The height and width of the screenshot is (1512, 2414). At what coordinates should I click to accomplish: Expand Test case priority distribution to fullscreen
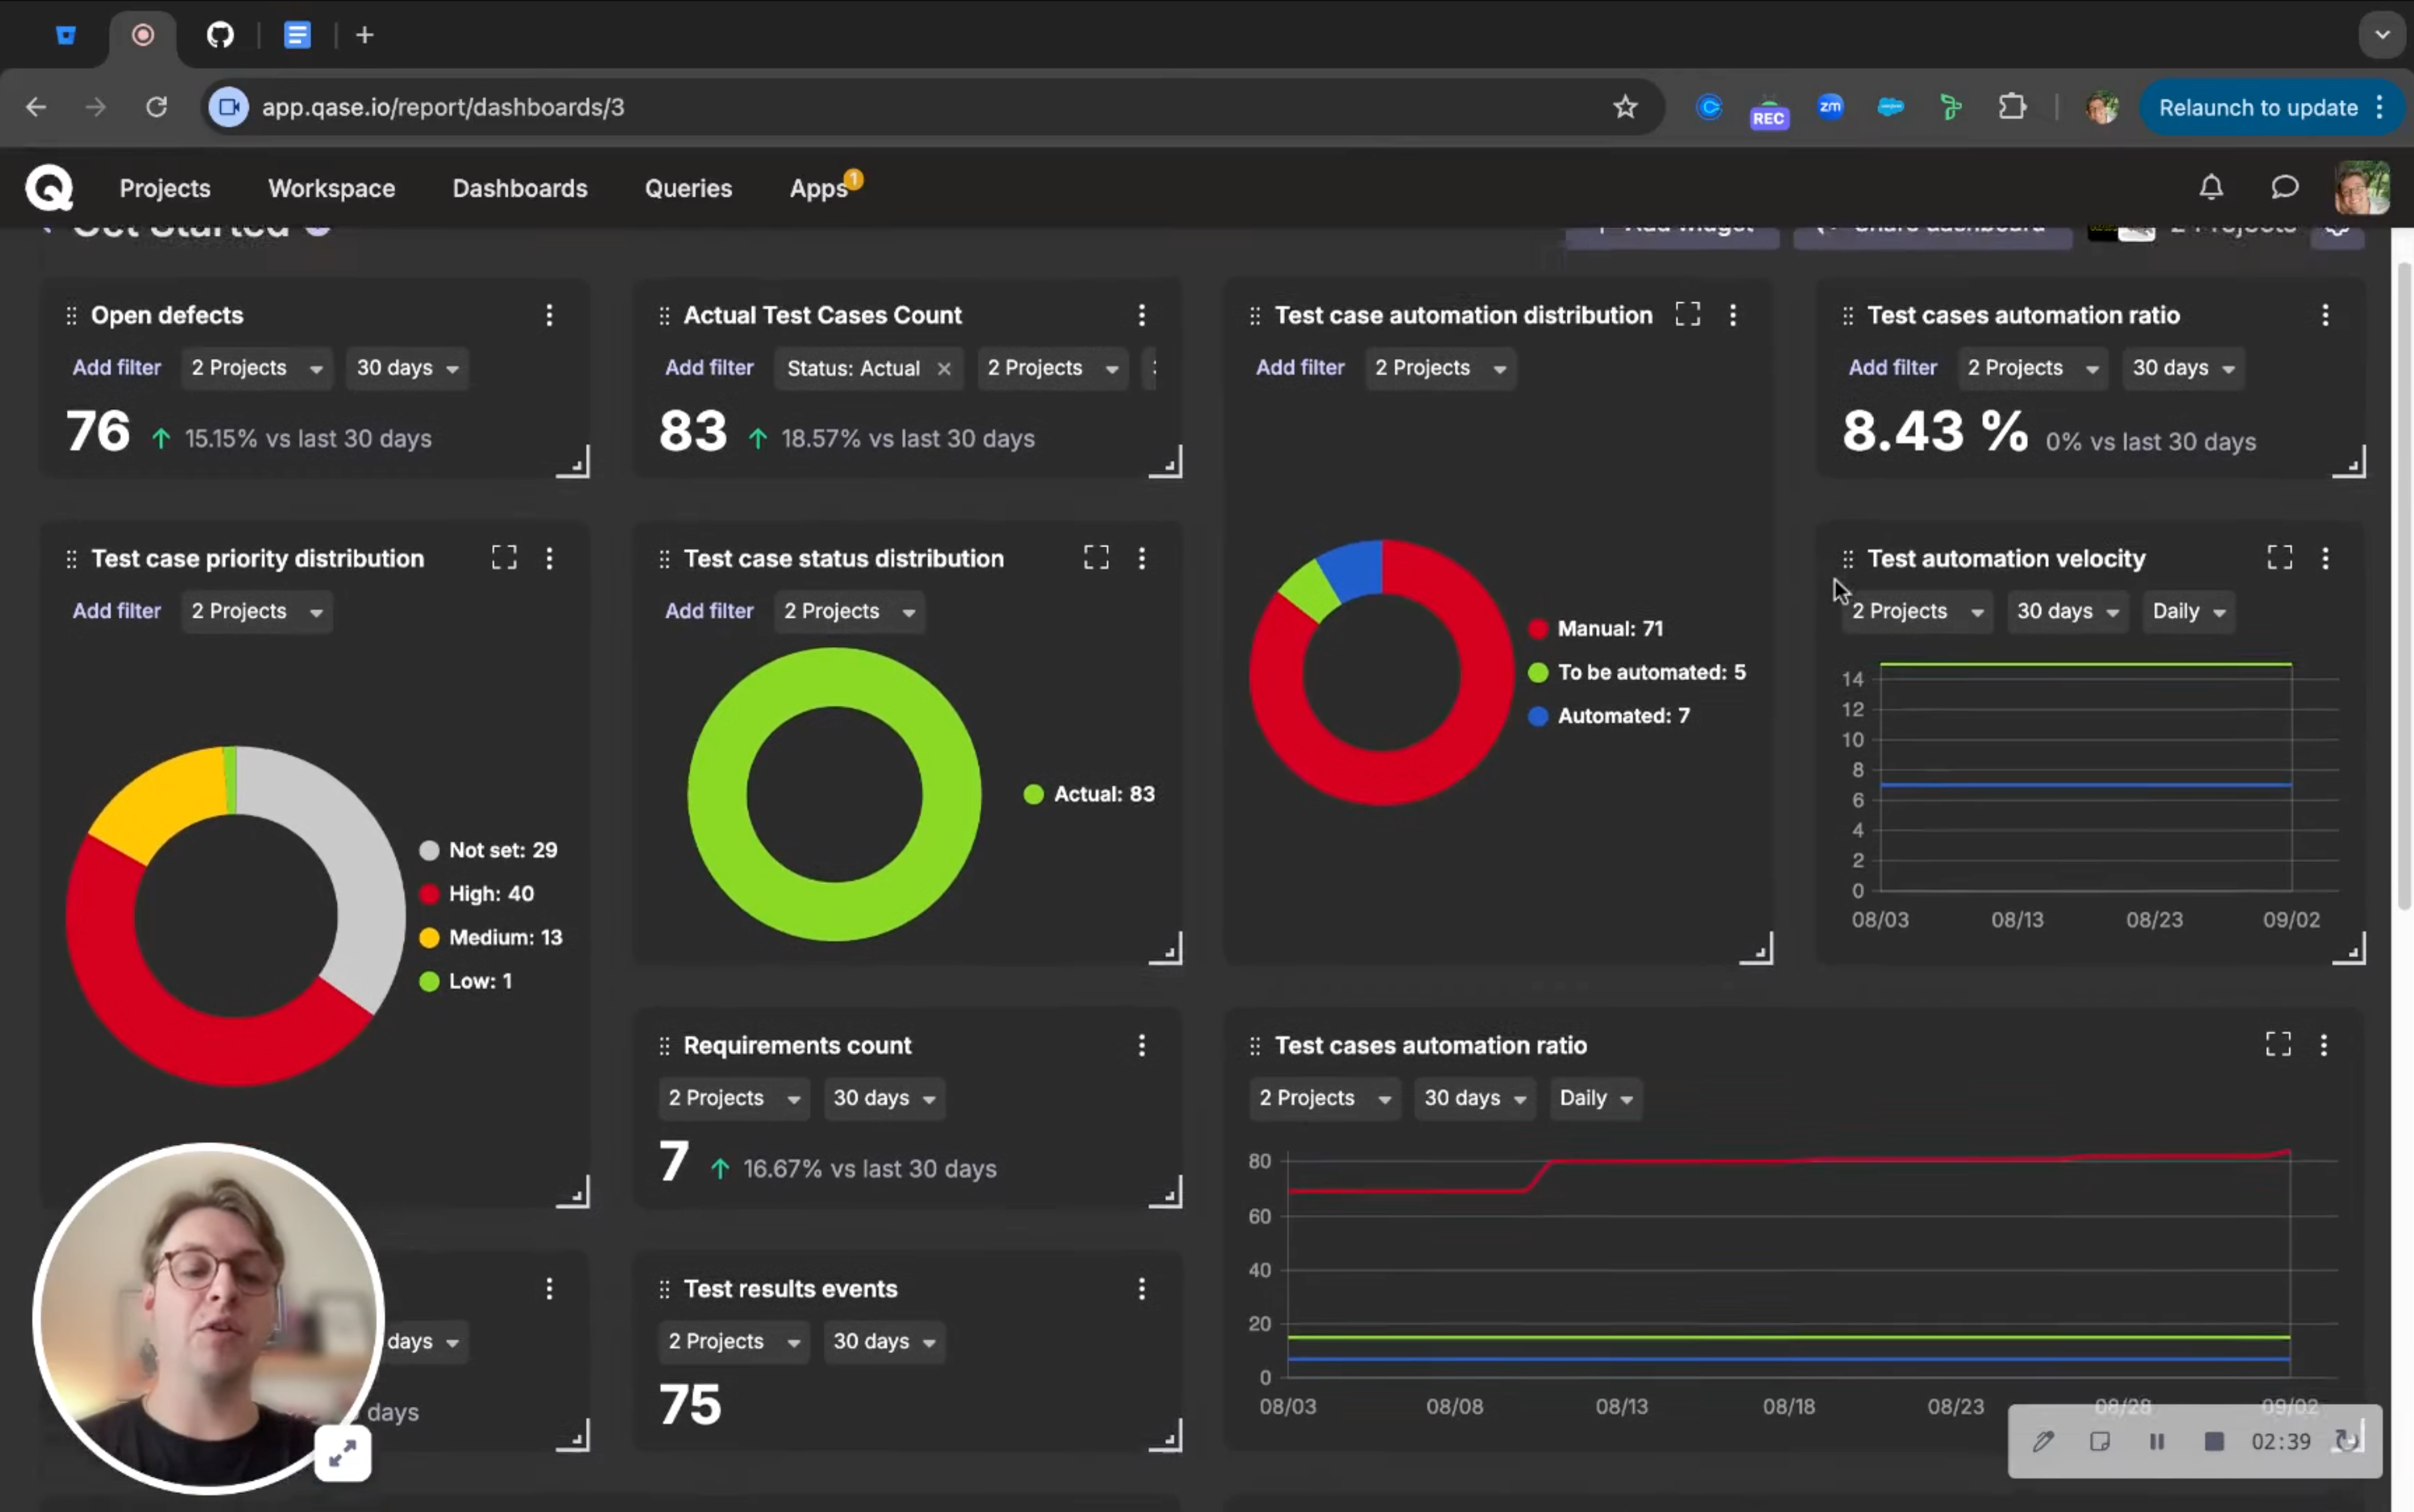click(x=504, y=558)
